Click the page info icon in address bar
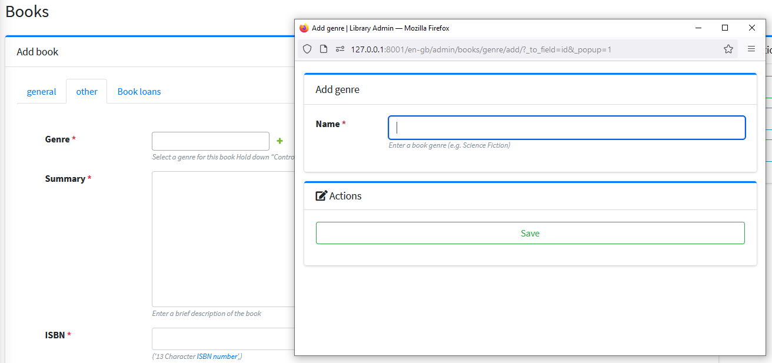This screenshot has width=772, height=363. [x=324, y=49]
